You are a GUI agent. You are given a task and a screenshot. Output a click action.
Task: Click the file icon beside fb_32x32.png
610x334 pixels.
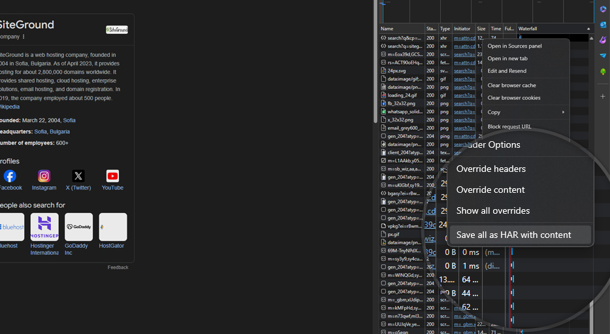coord(383,103)
